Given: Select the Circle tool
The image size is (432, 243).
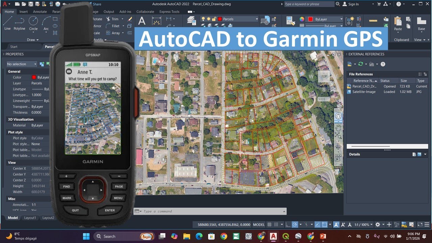Looking at the screenshot, I should 33,23.
